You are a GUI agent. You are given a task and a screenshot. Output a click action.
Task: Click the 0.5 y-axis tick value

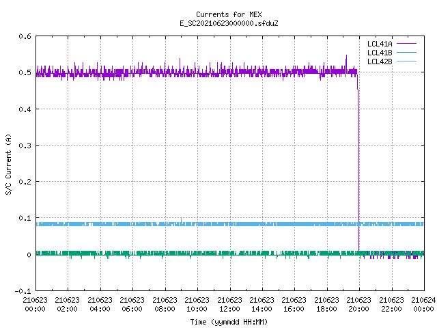point(25,72)
